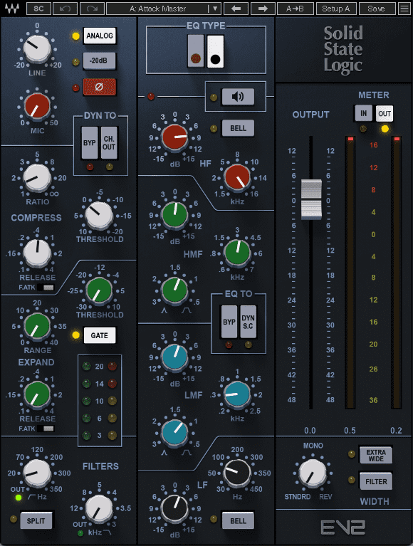413x546 pixels.
Task: Open the preset dropdown arrow
Action: (x=215, y=9)
